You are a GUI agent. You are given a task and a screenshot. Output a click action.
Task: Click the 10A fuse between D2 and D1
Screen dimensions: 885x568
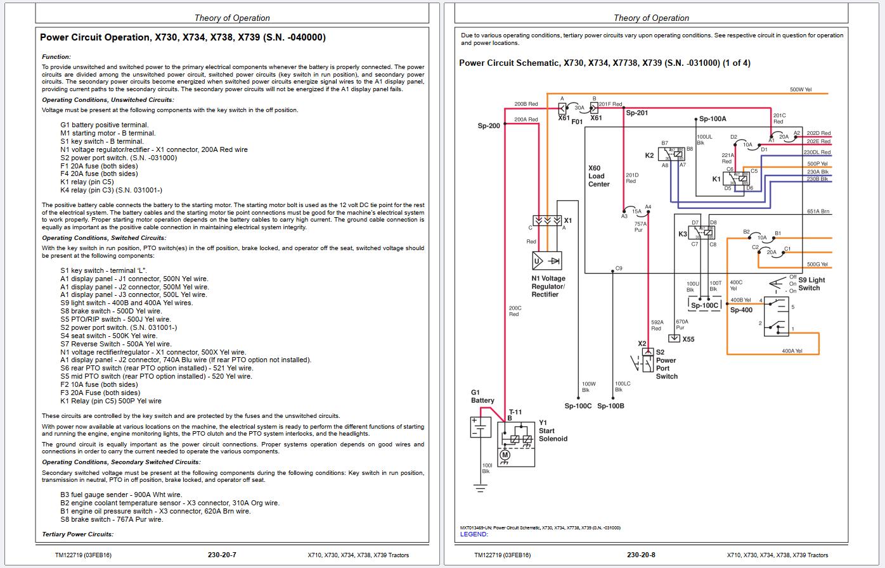pyautogui.click(x=748, y=144)
